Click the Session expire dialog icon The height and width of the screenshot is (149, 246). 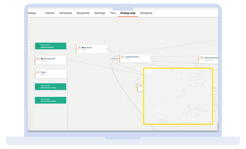38,100
